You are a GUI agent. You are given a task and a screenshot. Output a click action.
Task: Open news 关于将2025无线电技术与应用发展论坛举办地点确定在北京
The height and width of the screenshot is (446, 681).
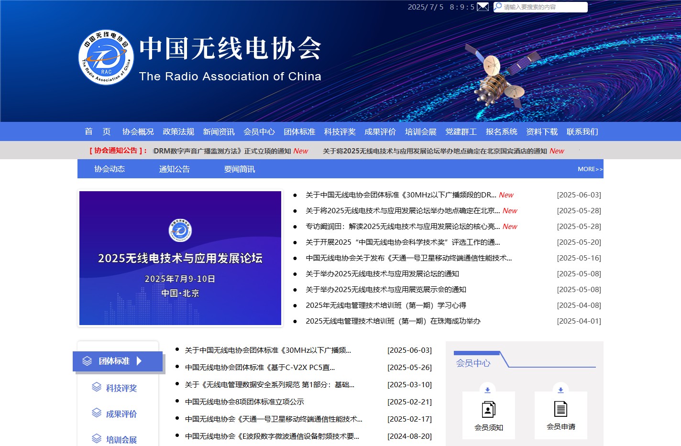[x=403, y=210]
